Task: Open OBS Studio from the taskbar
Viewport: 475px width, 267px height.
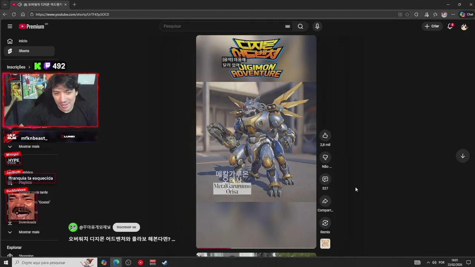Action: click(128, 263)
